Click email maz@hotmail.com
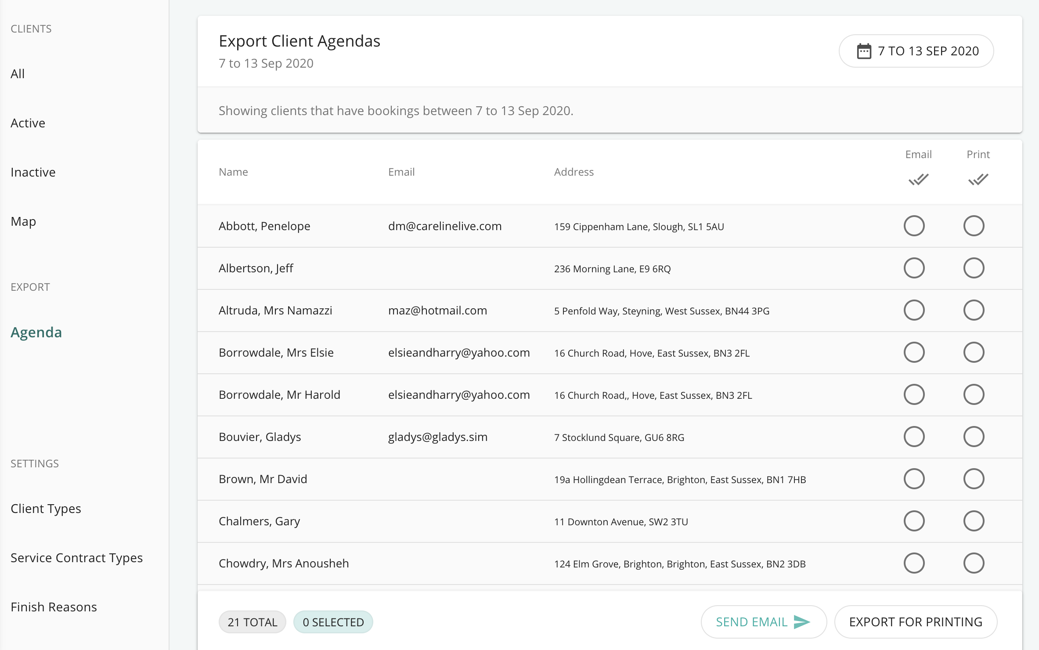This screenshot has height=650, width=1039. pos(438,311)
